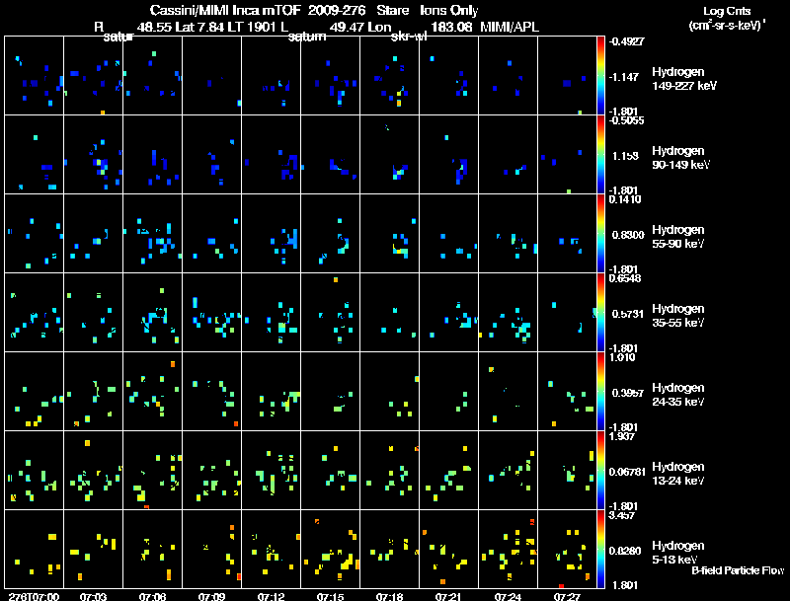790x601 pixels.
Task: Open the 35-55 keV panel at 07:24
Action: pyautogui.click(x=508, y=312)
